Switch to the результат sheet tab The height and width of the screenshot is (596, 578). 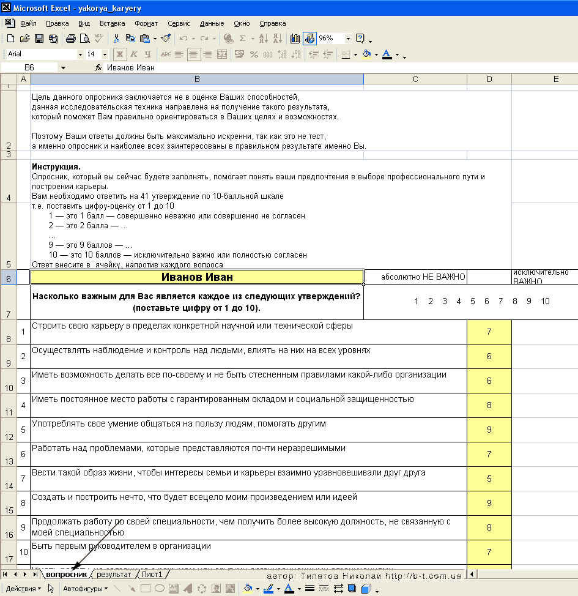coord(114,575)
